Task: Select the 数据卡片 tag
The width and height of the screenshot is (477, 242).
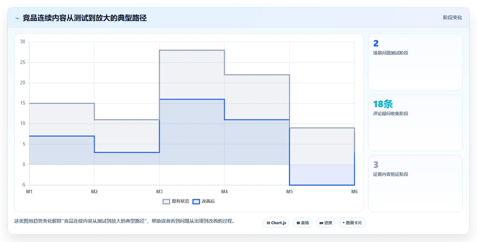Action: (352, 223)
